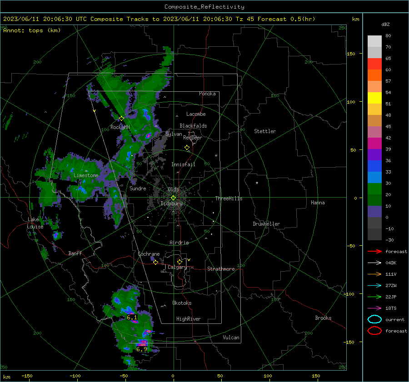409x382 pixels.
Task: Click the dBZ legend heading
Action: (385, 25)
